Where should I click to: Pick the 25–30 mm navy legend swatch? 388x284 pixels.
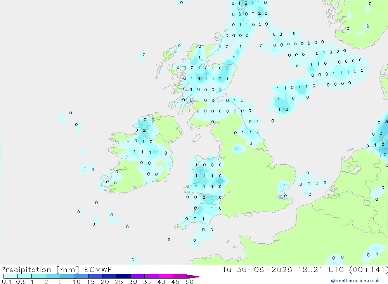pyautogui.click(x=123, y=276)
